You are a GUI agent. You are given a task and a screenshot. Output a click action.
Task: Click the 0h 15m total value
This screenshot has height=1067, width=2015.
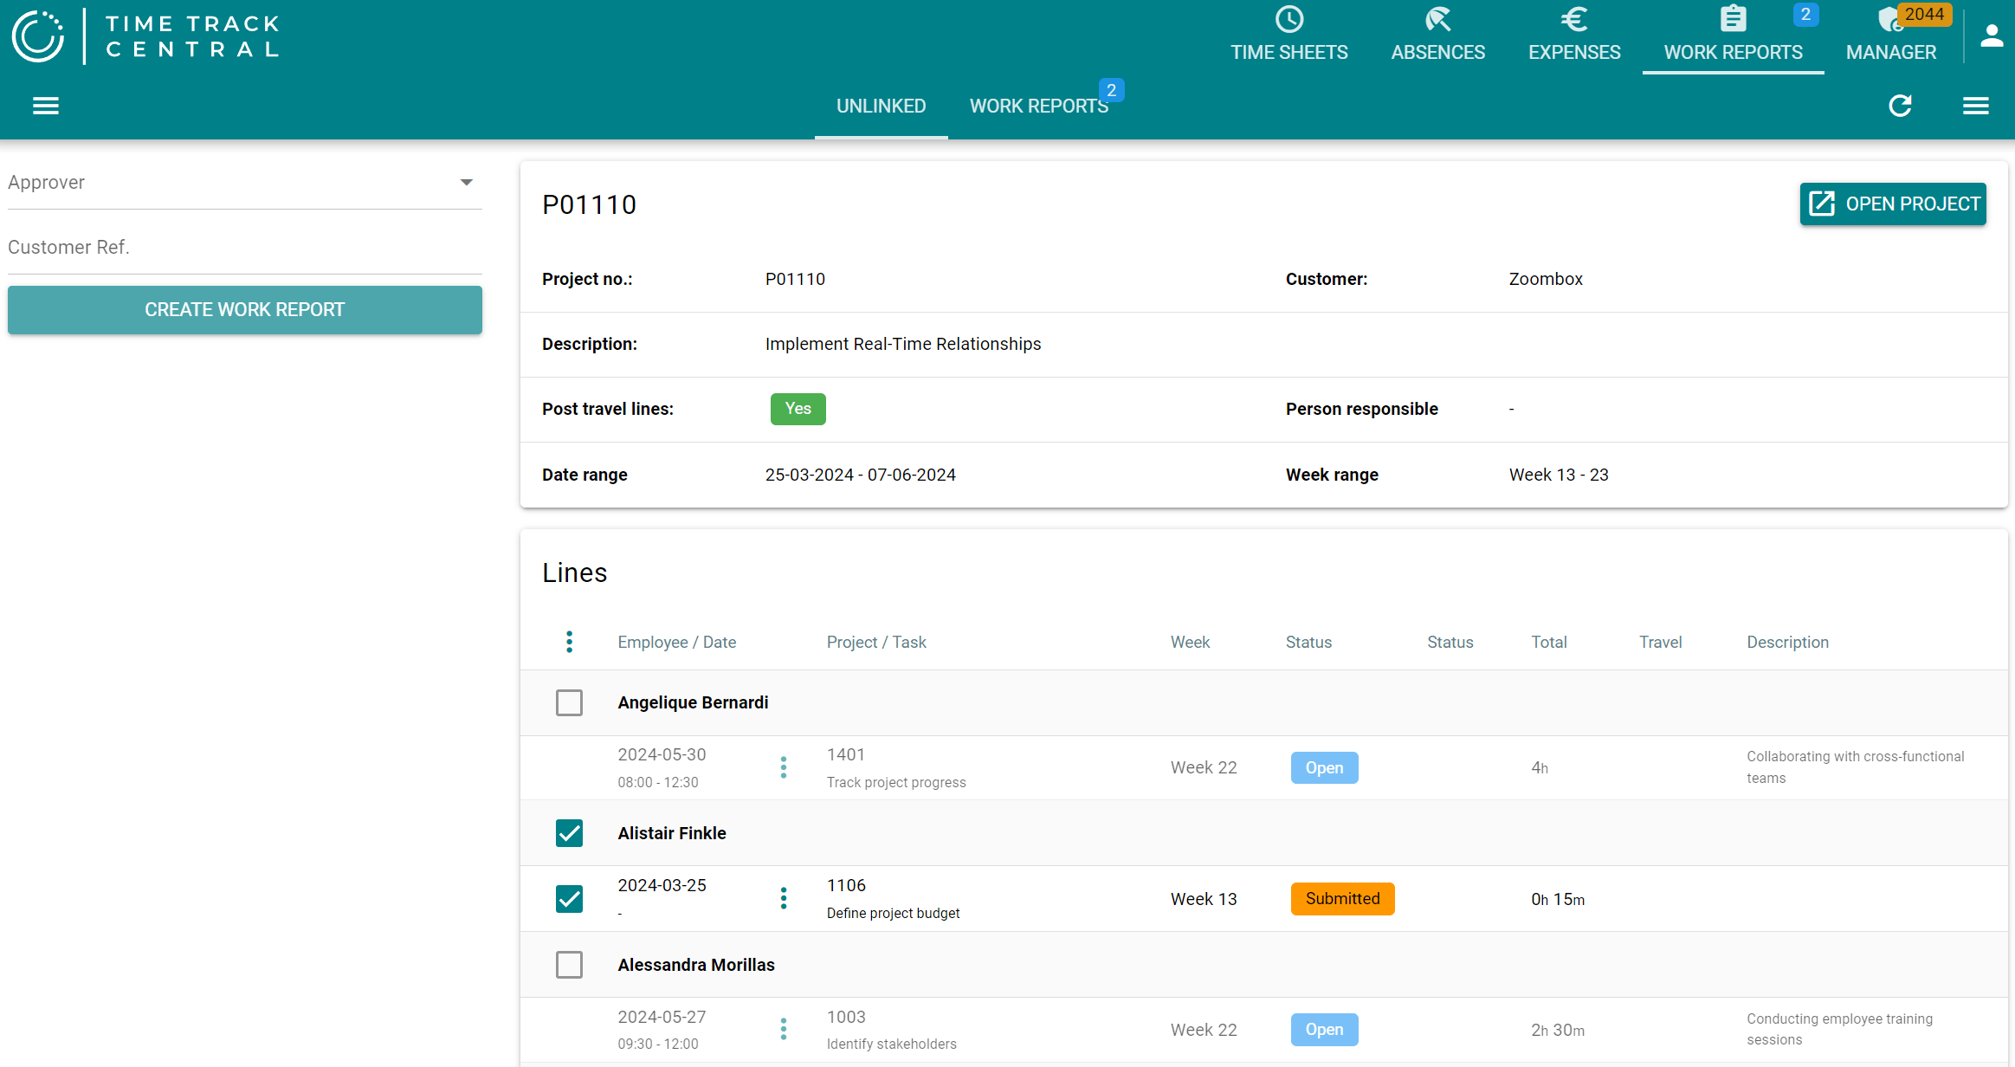pos(1558,899)
